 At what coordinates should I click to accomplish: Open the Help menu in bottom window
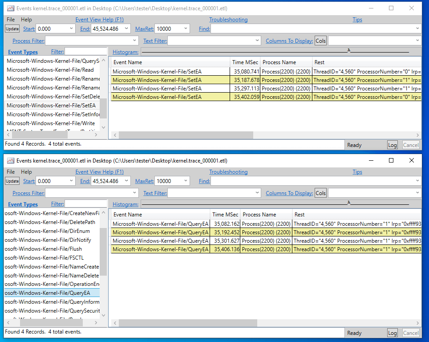(x=26, y=172)
